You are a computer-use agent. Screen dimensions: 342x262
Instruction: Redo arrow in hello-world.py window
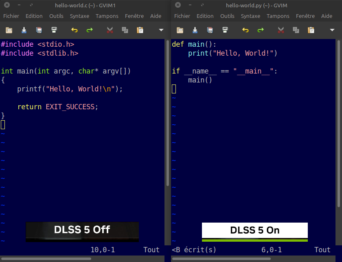tap(261, 30)
